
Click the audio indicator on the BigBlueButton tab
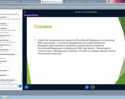click(59, 2)
